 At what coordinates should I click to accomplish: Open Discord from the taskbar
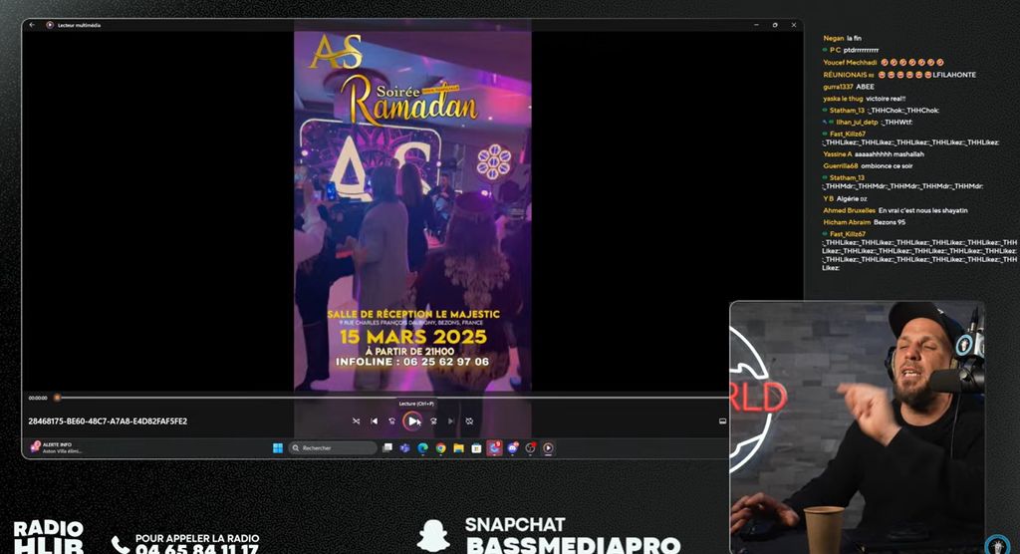point(513,448)
